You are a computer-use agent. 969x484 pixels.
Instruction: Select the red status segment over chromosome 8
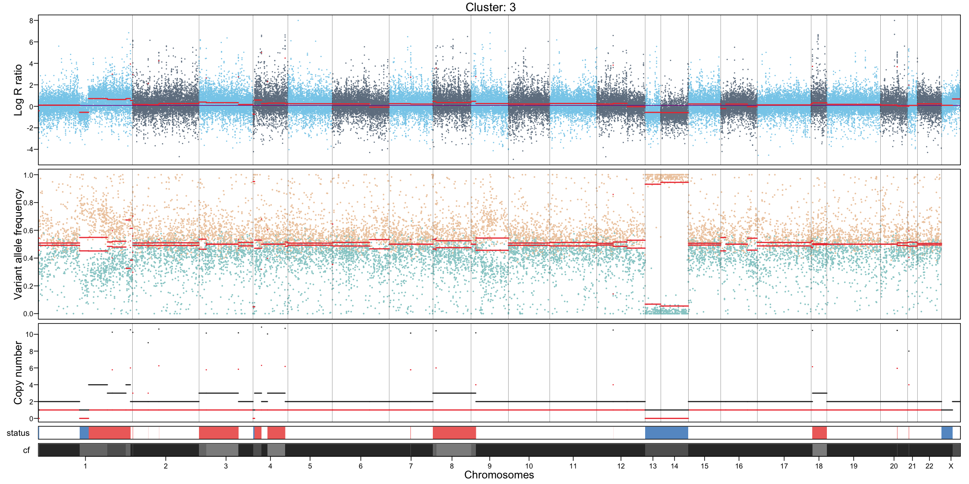[454, 432]
